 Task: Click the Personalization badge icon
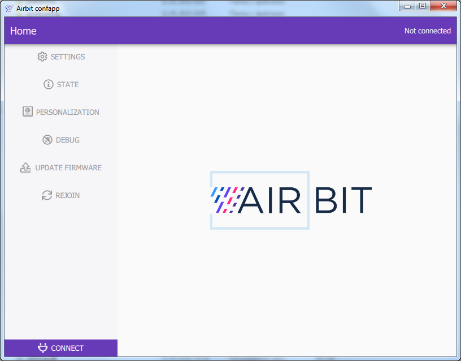[x=28, y=111]
